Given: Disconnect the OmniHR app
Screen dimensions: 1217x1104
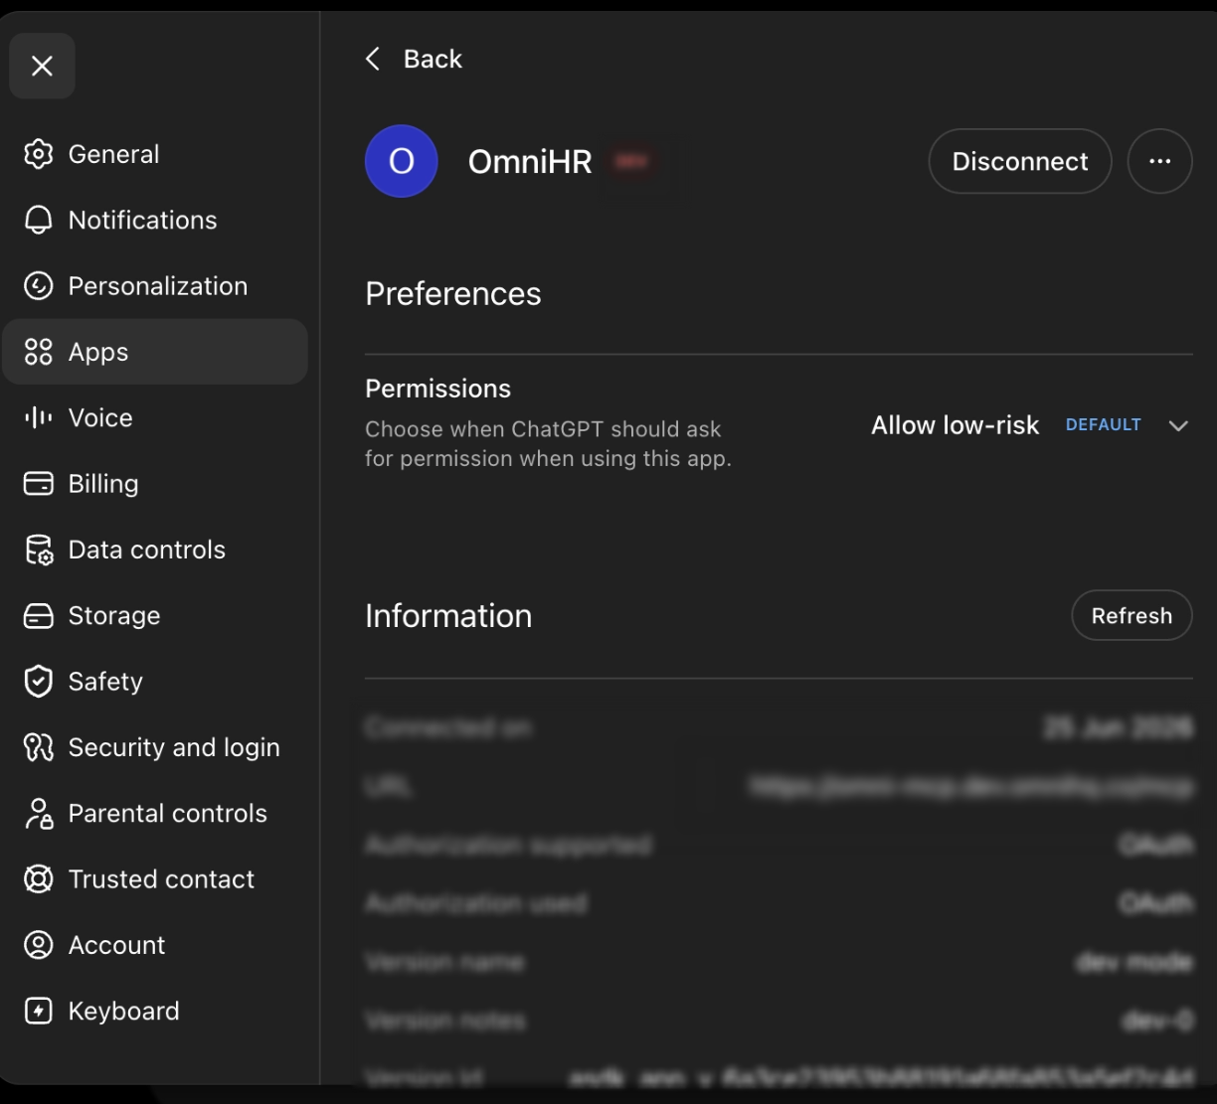Looking at the screenshot, I should click(1020, 161).
